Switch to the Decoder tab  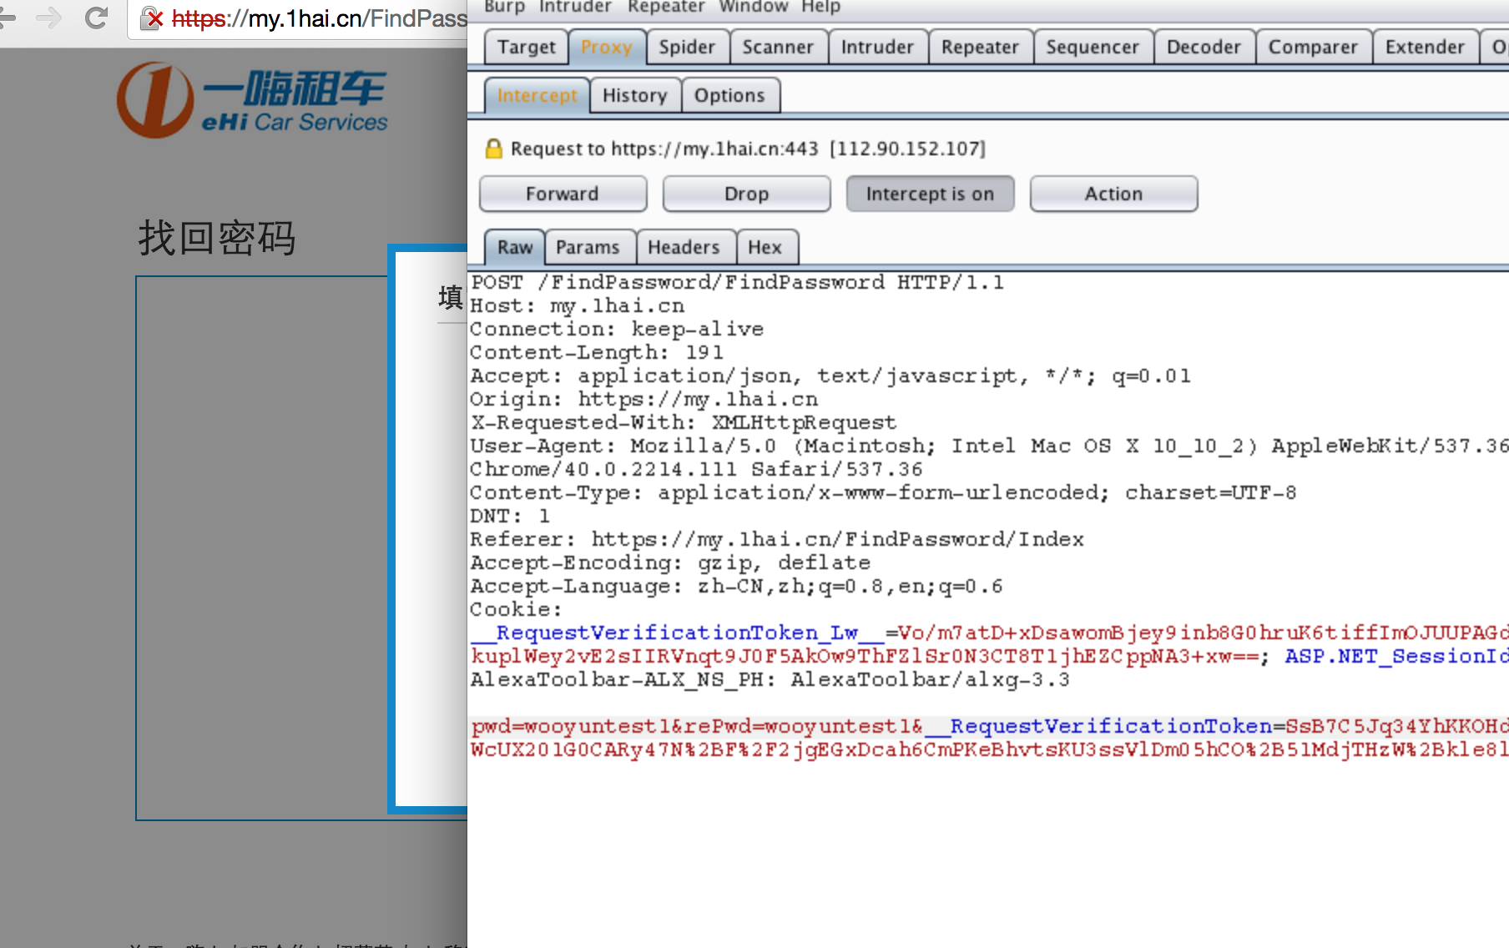tap(1204, 47)
